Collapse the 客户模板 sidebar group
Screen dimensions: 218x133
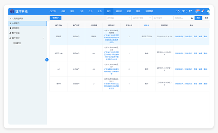point(43,38)
